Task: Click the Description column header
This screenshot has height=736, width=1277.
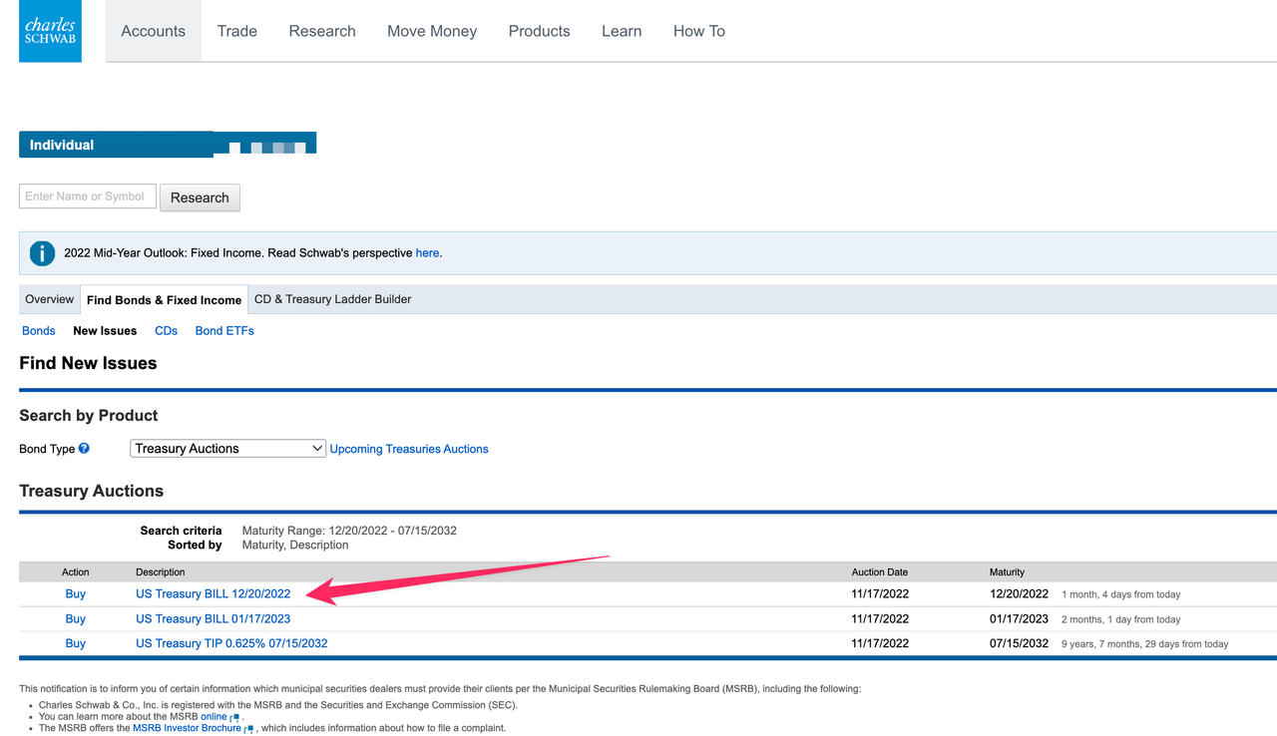Action: click(161, 572)
